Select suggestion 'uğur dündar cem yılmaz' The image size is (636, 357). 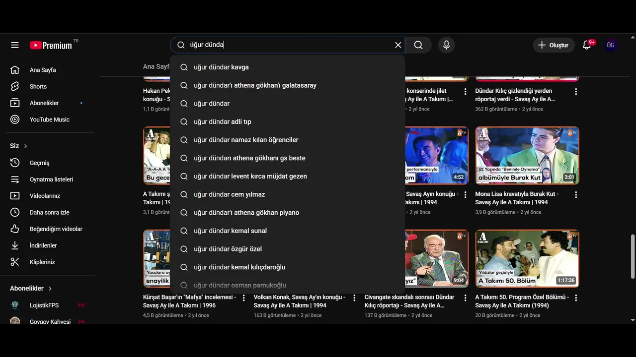tap(287, 194)
